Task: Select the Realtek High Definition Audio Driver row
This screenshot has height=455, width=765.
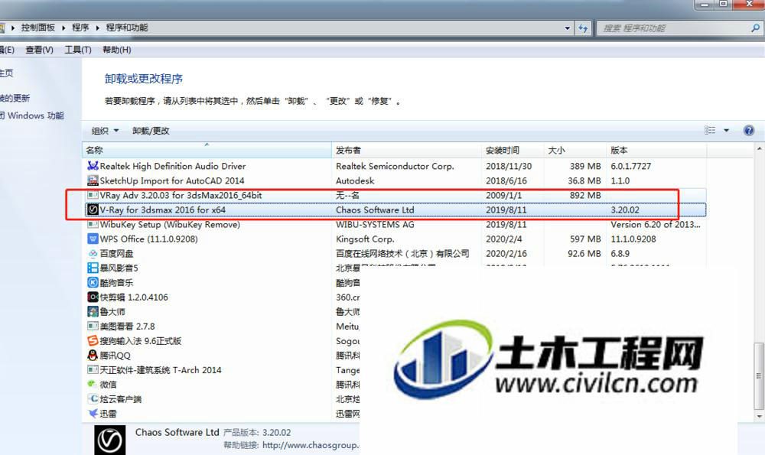Action: coord(394,166)
